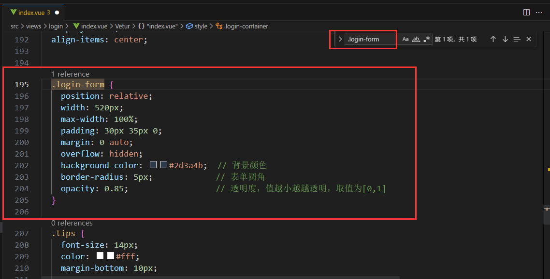The image size is (550, 279).
Task: Click line number 195 in gutter
Action: pyautogui.click(x=22, y=85)
